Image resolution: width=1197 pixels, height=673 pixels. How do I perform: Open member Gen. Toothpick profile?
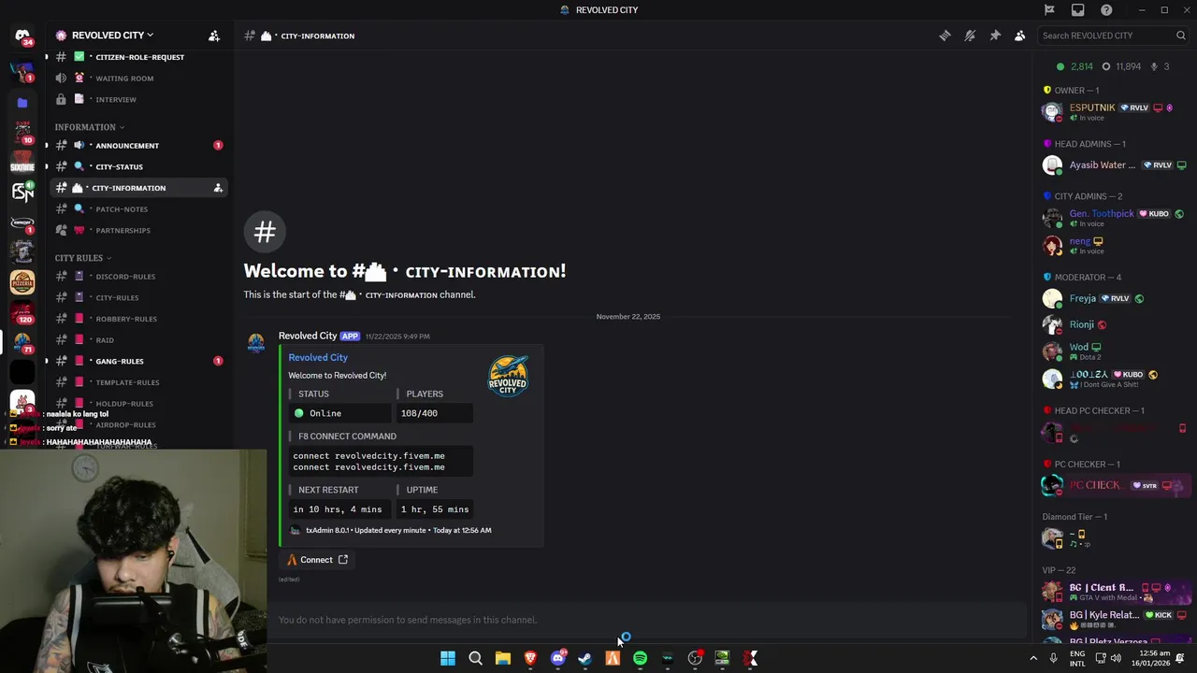(1115, 218)
